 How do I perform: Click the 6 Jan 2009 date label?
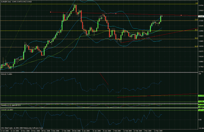[x=86, y=131]
